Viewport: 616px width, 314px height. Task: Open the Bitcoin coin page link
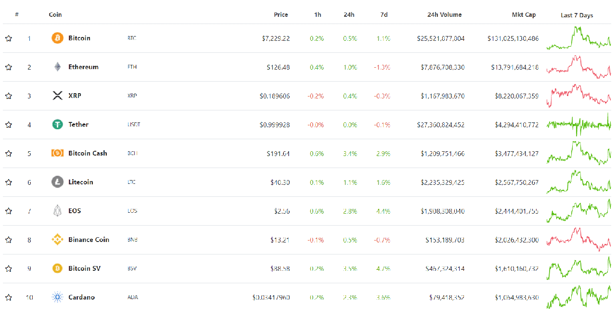pos(79,38)
